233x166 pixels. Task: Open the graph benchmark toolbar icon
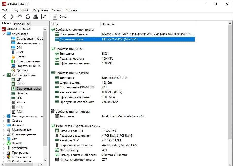click(x=44, y=17)
